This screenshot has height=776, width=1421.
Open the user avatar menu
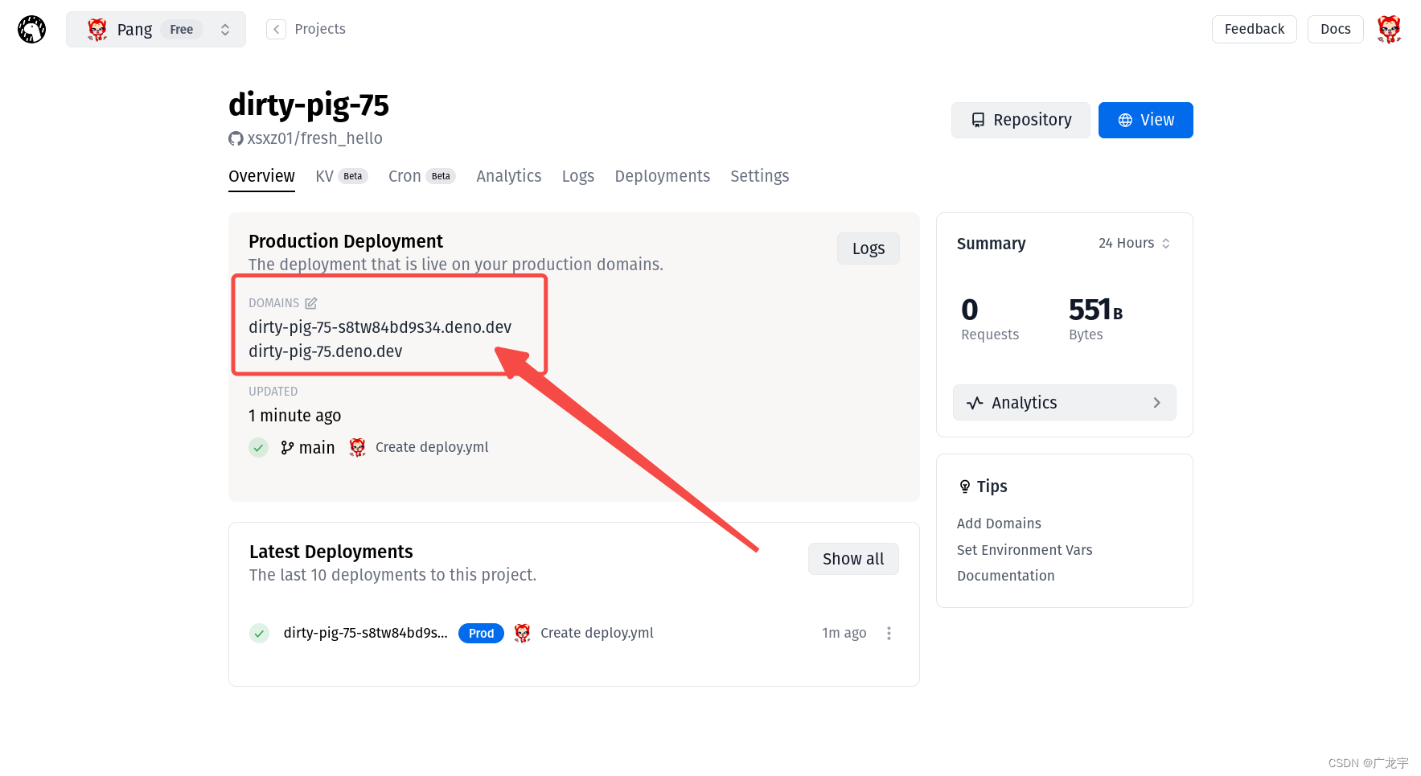click(x=1389, y=30)
